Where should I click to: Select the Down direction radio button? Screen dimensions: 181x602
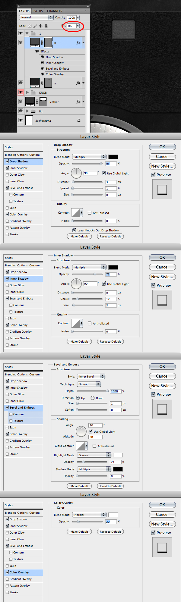coord(93,398)
